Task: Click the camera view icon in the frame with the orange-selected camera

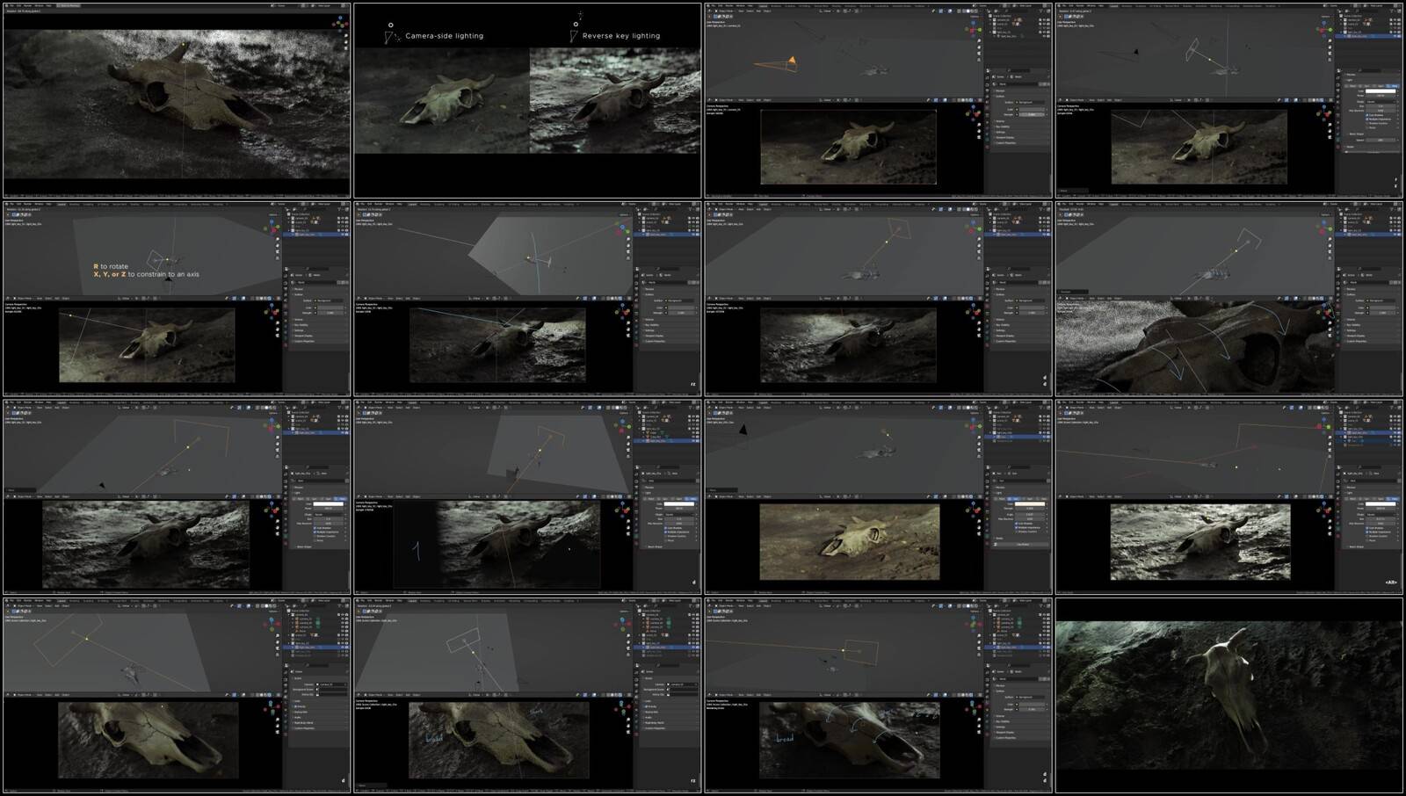Action: click(x=979, y=52)
